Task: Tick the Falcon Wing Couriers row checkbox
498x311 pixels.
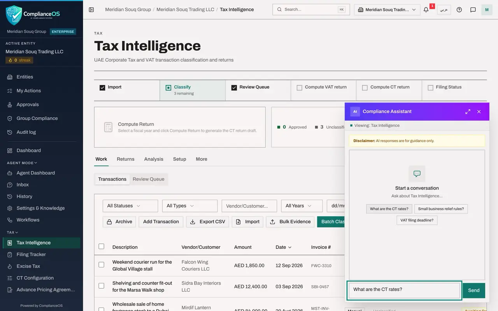Action: coord(102,265)
